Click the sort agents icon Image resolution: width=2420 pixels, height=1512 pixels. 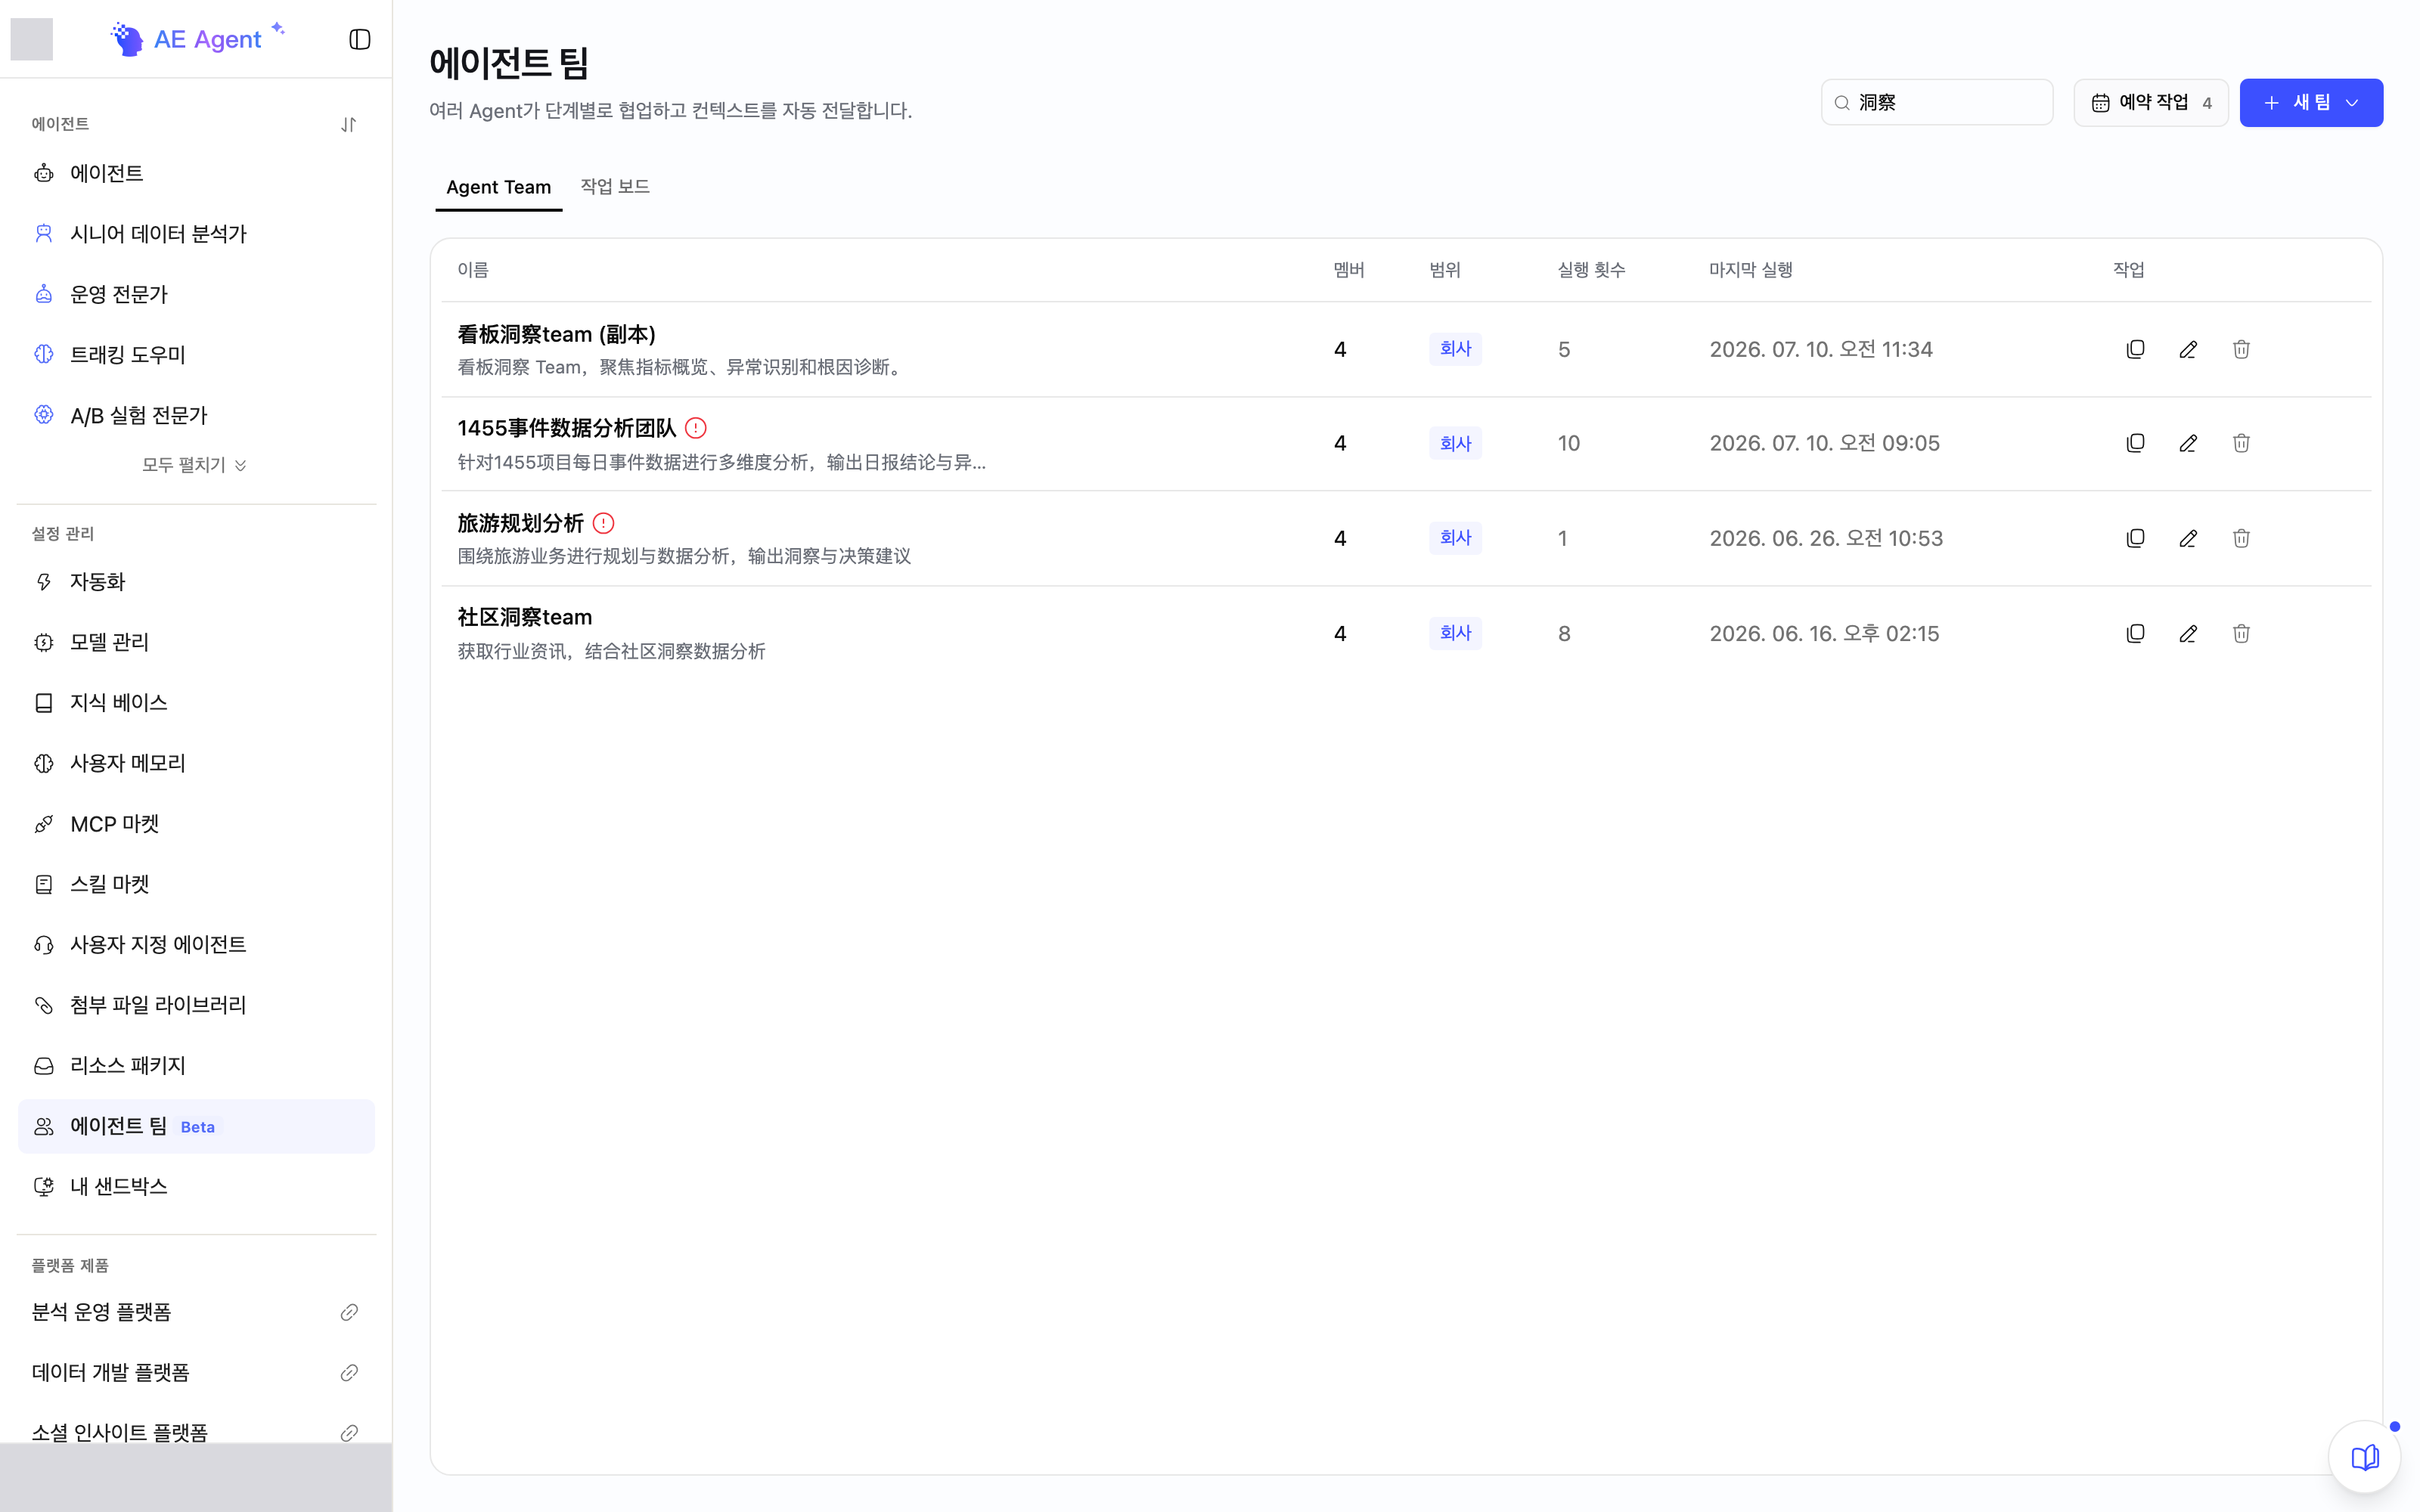tap(348, 124)
